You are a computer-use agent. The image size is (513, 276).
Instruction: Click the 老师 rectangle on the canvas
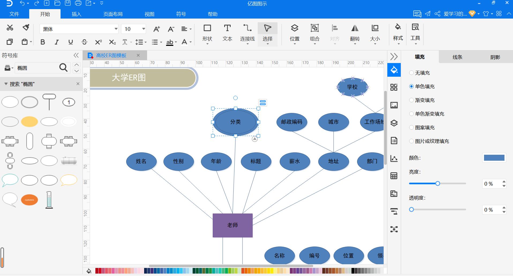(233, 225)
